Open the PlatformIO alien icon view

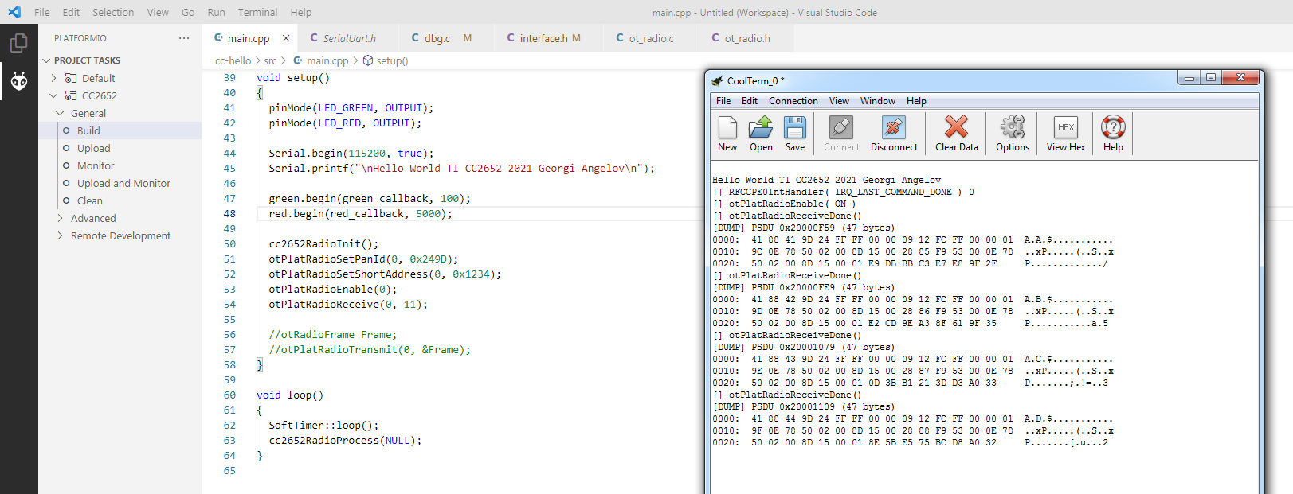click(18, 81)
